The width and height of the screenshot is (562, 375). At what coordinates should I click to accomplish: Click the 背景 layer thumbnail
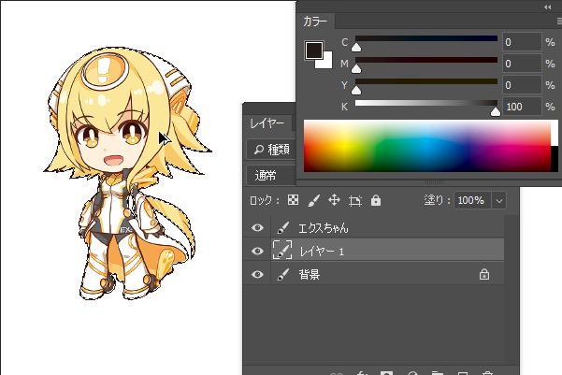[282, 274]
